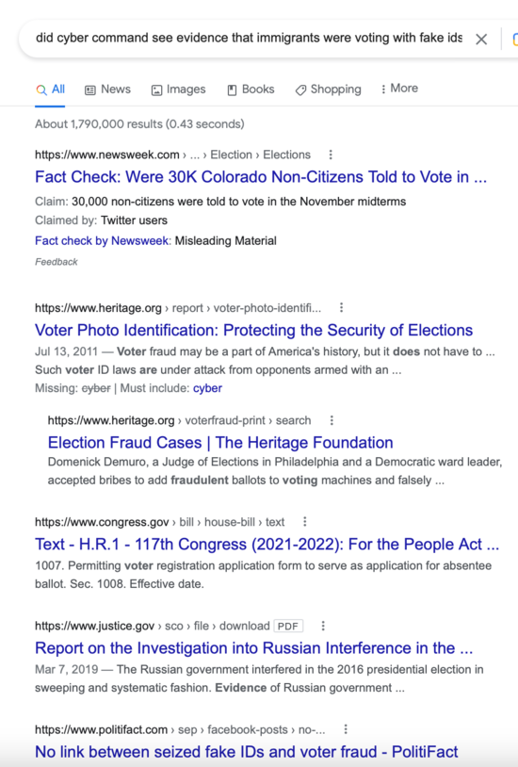Click the Images tab picture icon
Screen dimensions: 518x767
[x=156, y=90]
